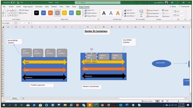Apply the gold shape style swatch
Viewport: 193px width, 108px height.
pyautogui.click(x=64, y=13)
